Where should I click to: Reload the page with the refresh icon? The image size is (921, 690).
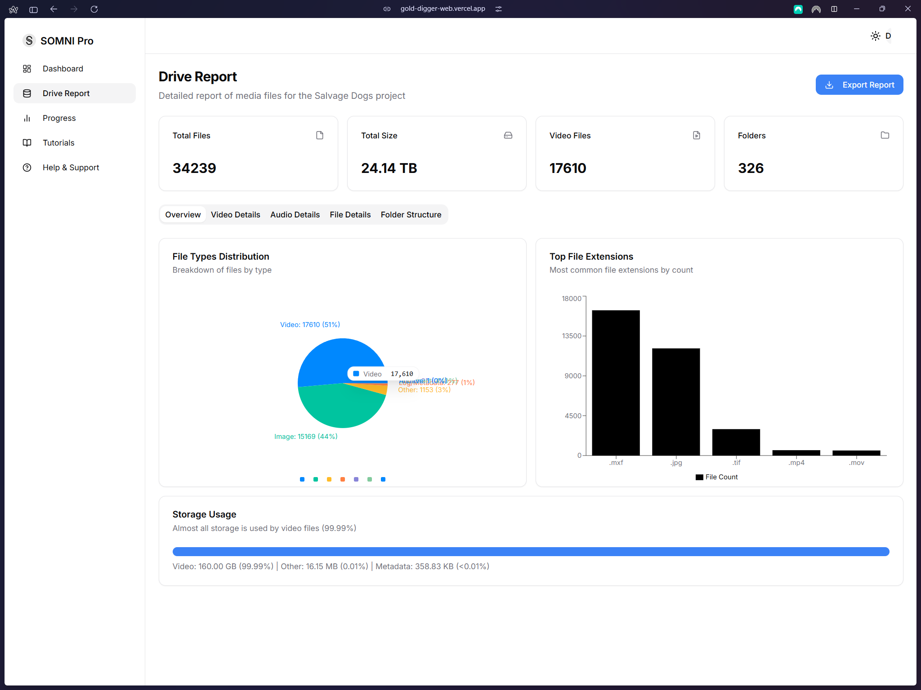tap(94, 9)
